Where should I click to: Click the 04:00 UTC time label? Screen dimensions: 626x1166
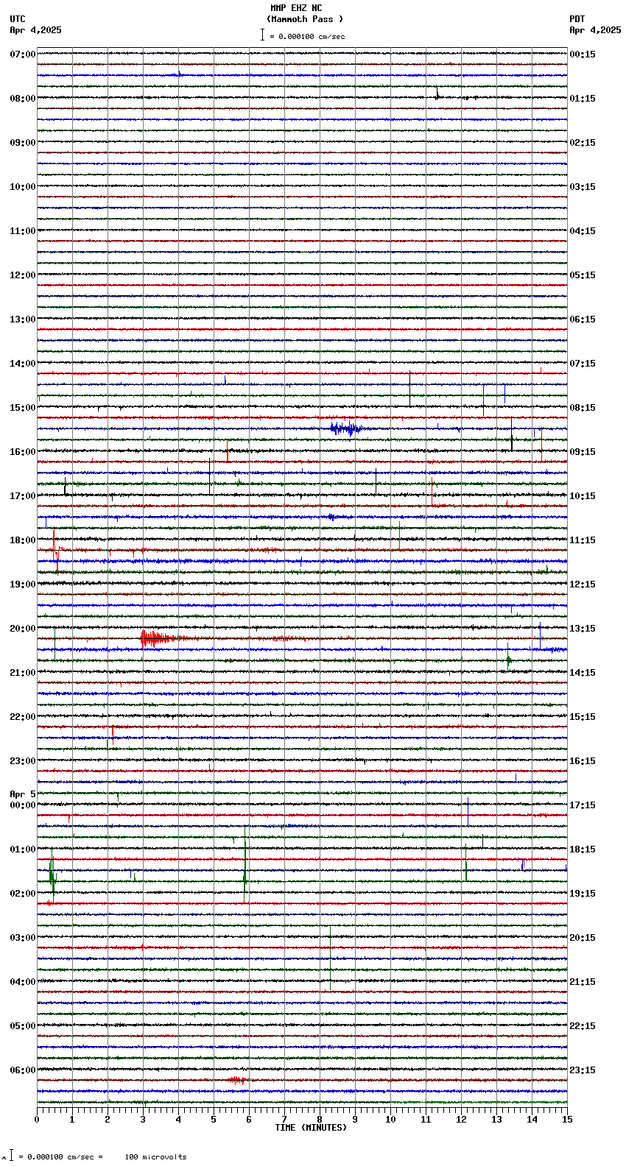tap(22, 982)
